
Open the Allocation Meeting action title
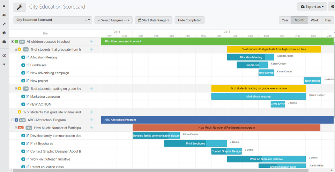click(44, 57)
